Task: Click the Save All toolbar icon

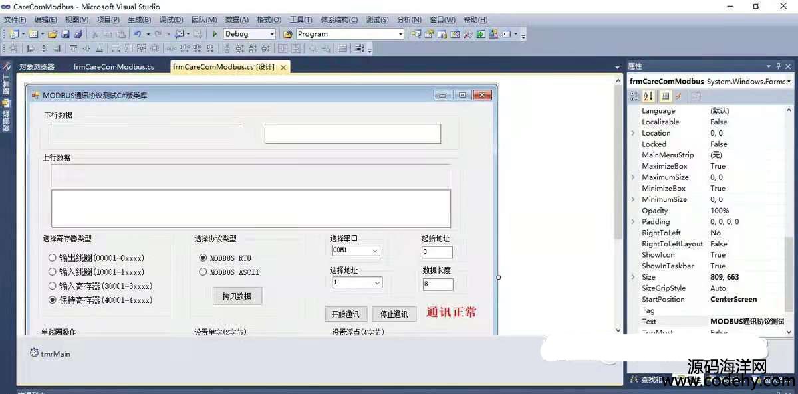Action: (x=78, y=34)
